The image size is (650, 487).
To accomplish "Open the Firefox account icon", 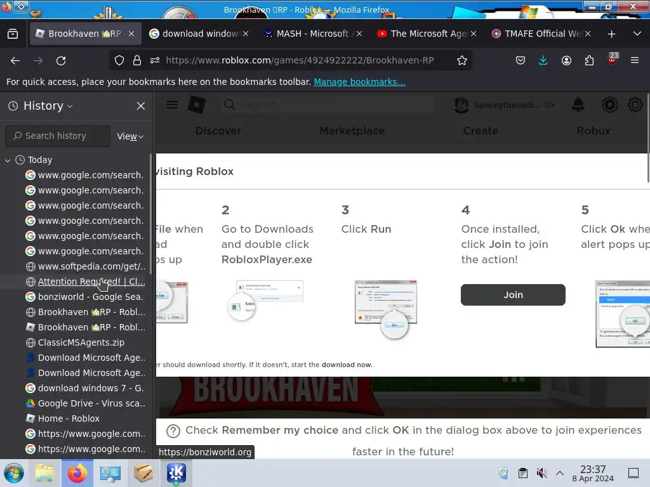I will click(x=566, y=60).
